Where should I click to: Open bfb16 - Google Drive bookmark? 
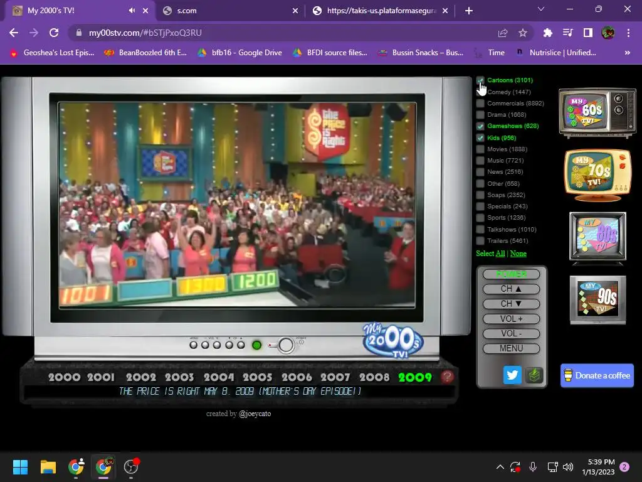(x=240, y=53)
